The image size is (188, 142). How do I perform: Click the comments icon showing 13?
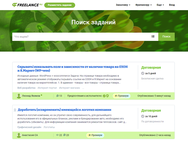point(57,96)
